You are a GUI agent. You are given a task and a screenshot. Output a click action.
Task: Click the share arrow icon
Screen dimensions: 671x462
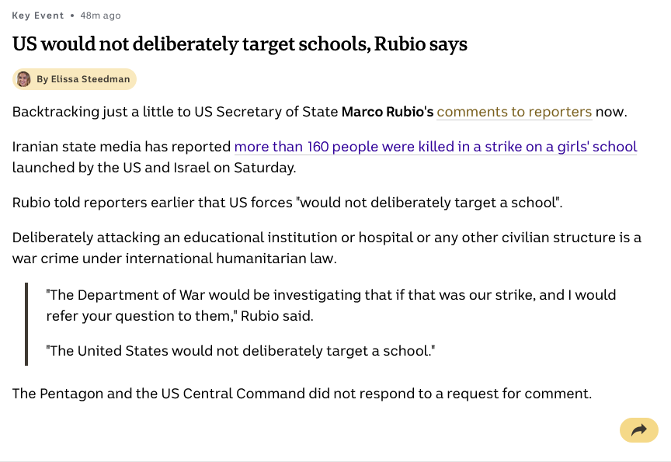pyautogui.click(x=638, y=430)
